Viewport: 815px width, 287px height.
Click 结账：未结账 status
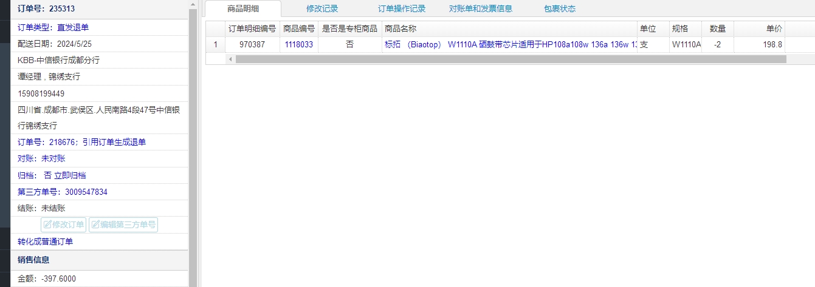41,208
